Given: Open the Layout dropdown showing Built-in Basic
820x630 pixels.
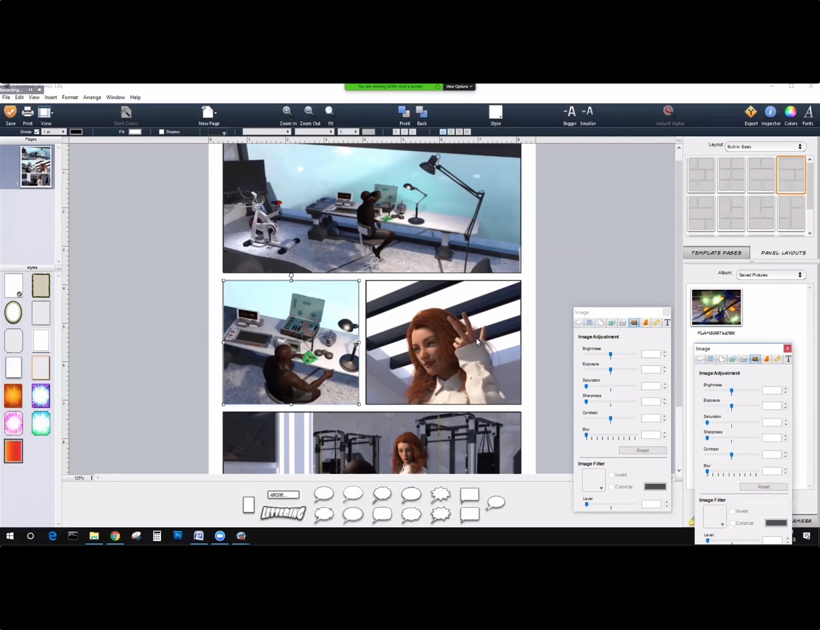Looking at the screenshot, I should point(764,146).
